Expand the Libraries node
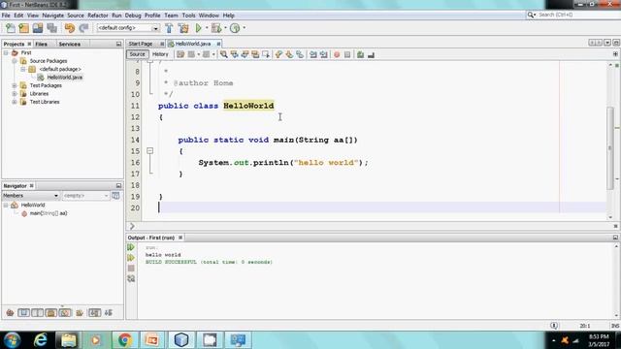Screen dimensions: 621x349 (x=15, y=94)
